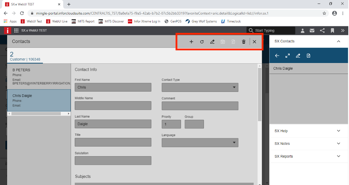The height and width of the screenshot is (185, 349).
Task: Add a new contact with plus icon
Action: (191, 42)
